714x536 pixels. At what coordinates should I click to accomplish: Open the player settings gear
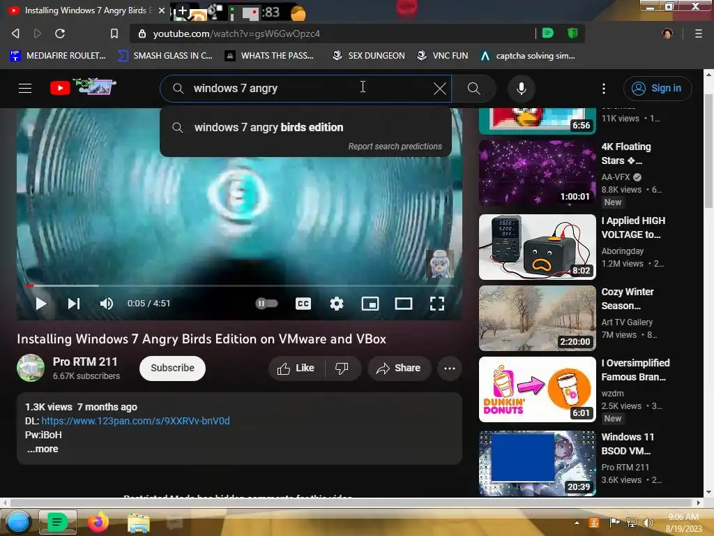click(337, 304)
